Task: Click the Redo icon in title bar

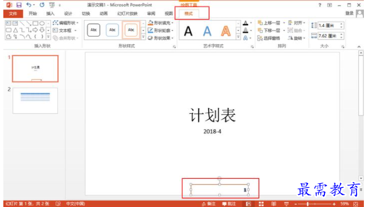Action: (x=42, y=5)
